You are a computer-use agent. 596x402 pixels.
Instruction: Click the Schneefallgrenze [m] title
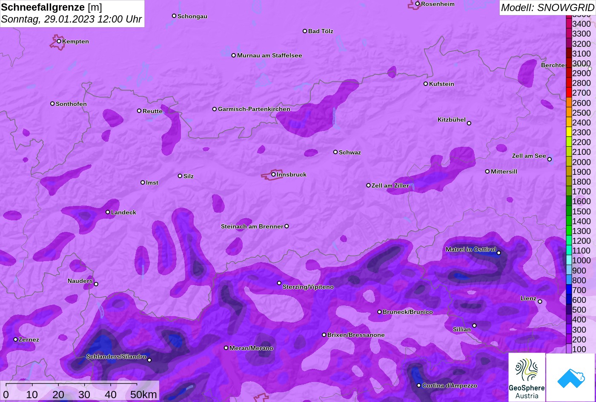pyautogui.click(x=52, y=7)
